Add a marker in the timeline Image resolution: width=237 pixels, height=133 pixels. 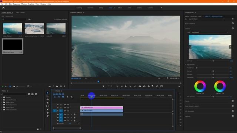[67, 97]
